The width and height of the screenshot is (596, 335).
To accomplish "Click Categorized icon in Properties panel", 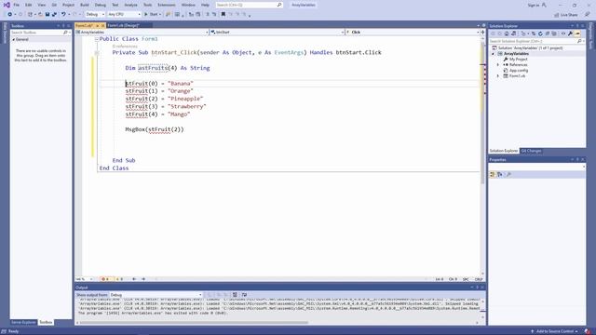I will tap(493, 174).
